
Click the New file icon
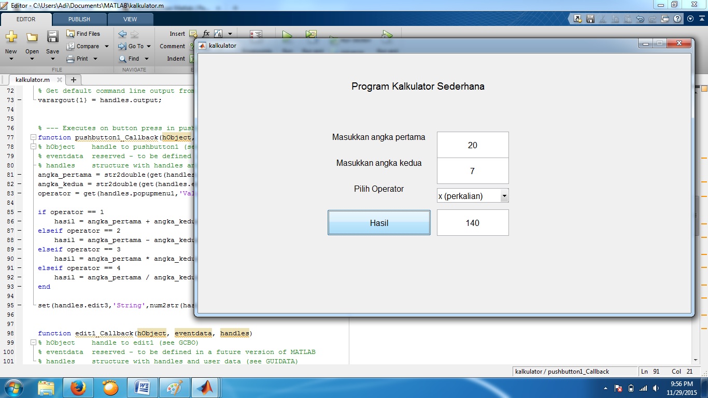[x=11, y=37]
